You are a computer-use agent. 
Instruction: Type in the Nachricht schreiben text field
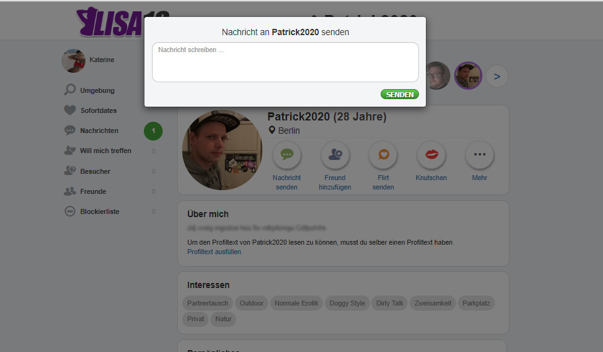click(285, 62)
